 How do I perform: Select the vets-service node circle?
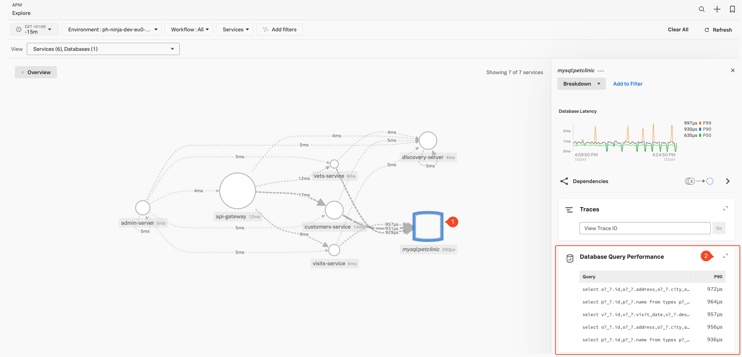click(x=334, y=164)
